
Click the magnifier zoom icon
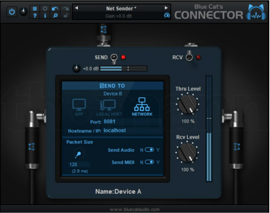pyautogui.click(x=55, y=15)
